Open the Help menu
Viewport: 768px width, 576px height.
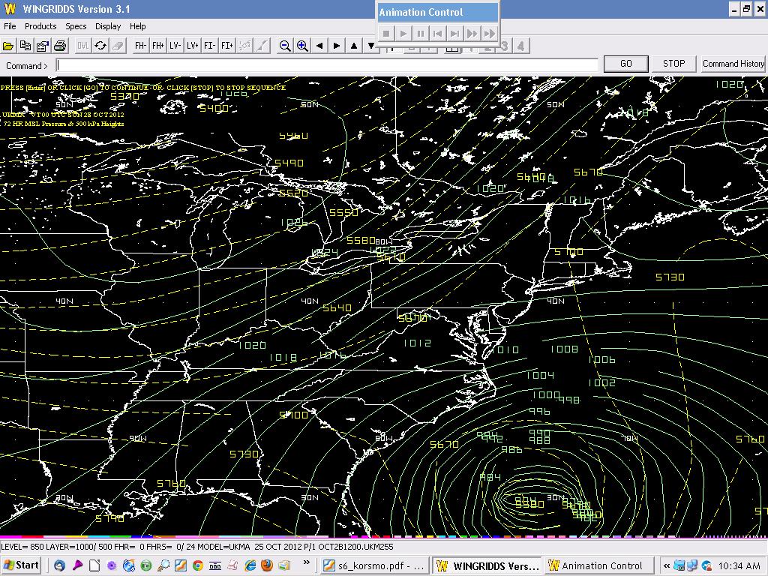pos(138,26)
